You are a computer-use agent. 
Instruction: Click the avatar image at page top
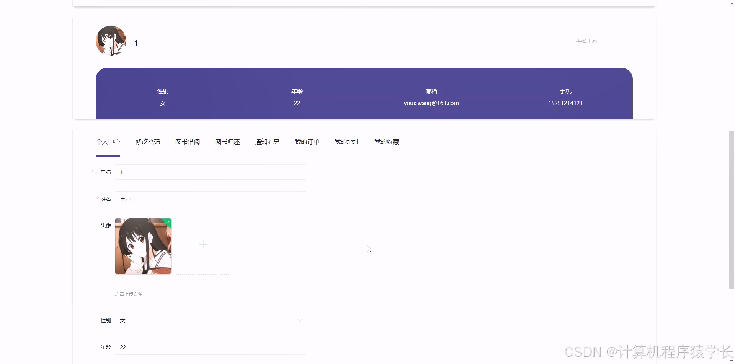pyautogui.click(x=111, y=40)
